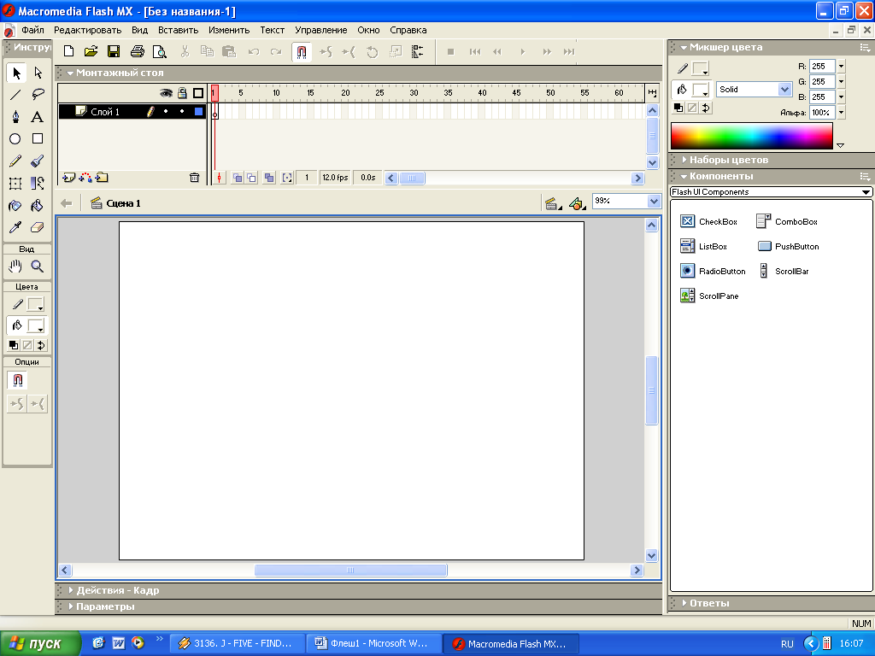This screenshot has height=656, width=875.
Task: Pick the Eyedropper tool
Action: 15,227
